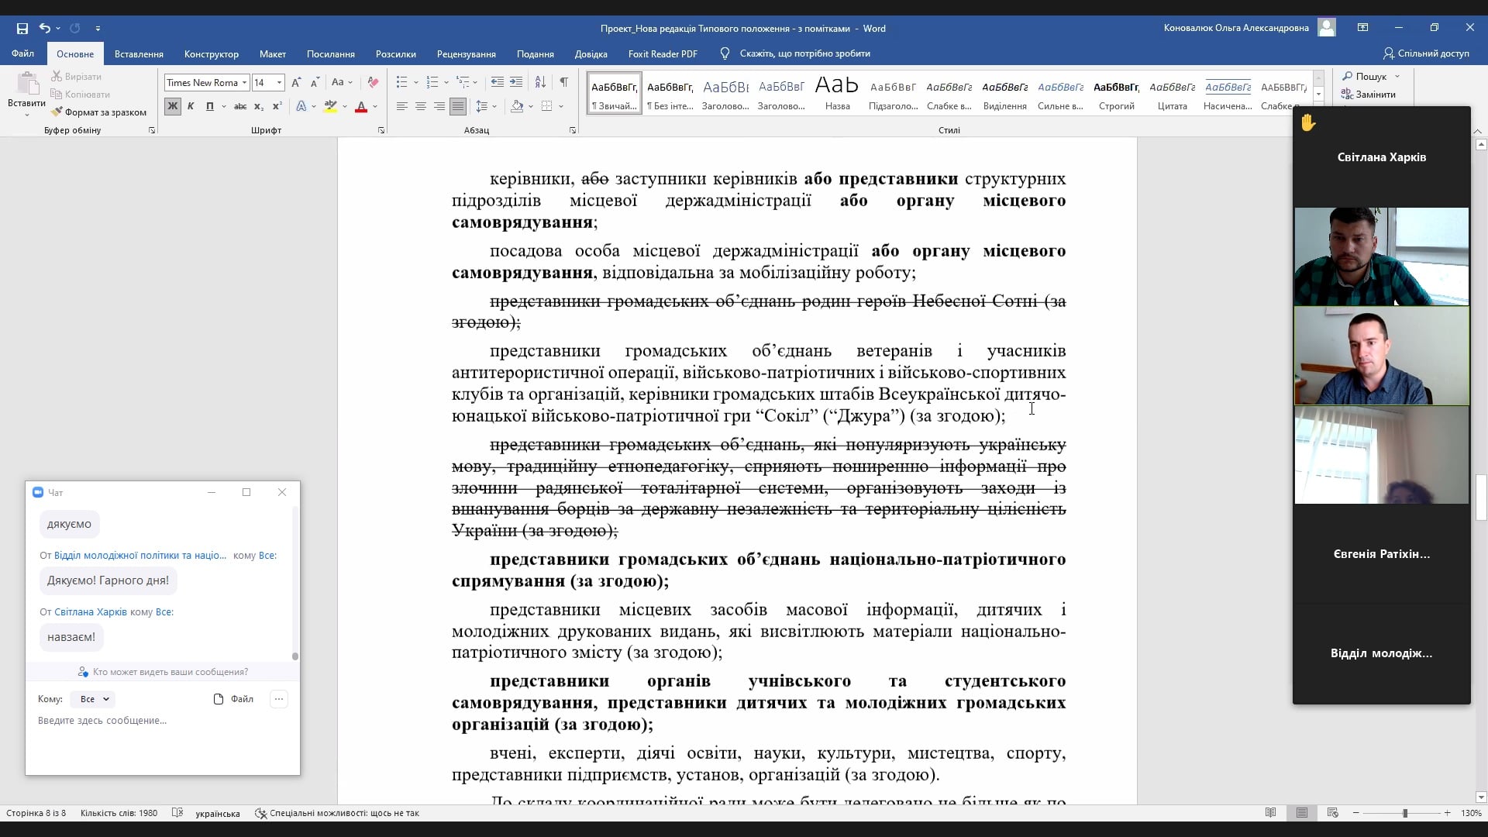Switch to the Foxit Reader PDF tab

[663, 53]
